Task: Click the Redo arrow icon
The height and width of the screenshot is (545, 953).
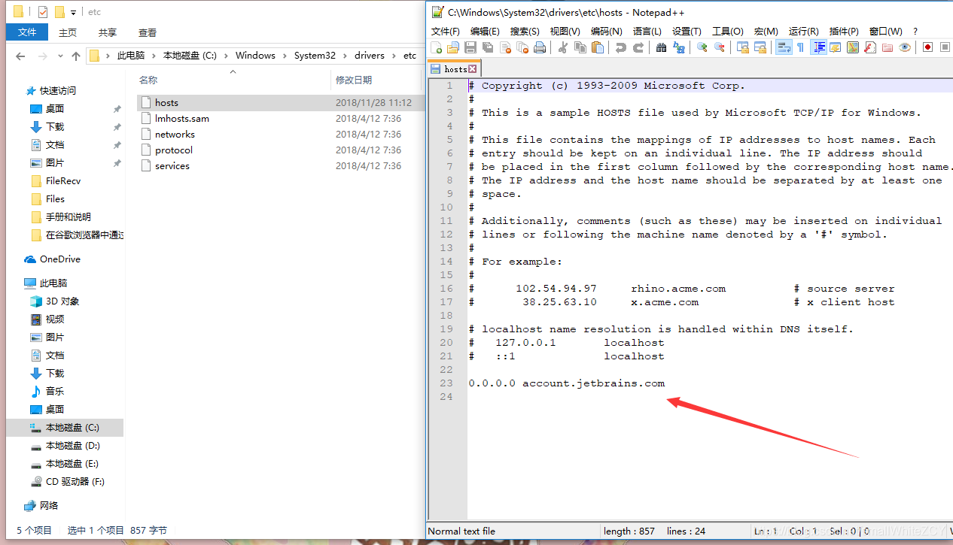Action: click(x=638, y=47)
